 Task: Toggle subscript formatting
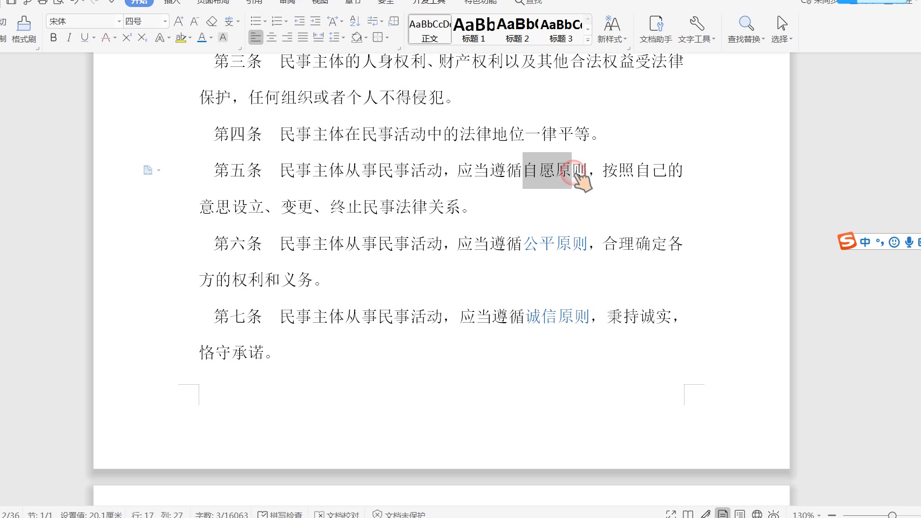(x=142, y=37)
